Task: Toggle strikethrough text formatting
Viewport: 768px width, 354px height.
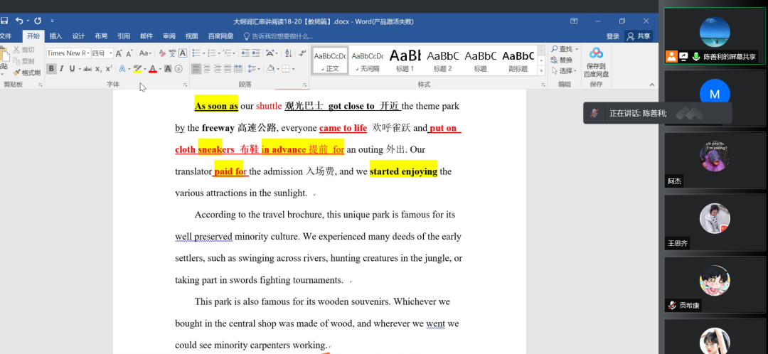Action: pyautogui.click(x=87, y=69)
